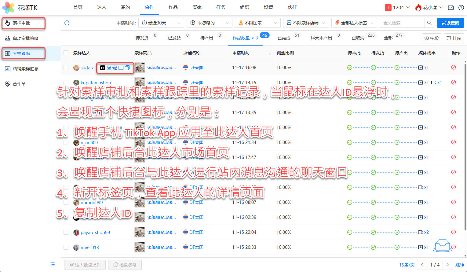Image resolution: width=467 pixels, height=272 pixels.
Task: Click the search magnifier icon
Action: (x=429, y=23)
